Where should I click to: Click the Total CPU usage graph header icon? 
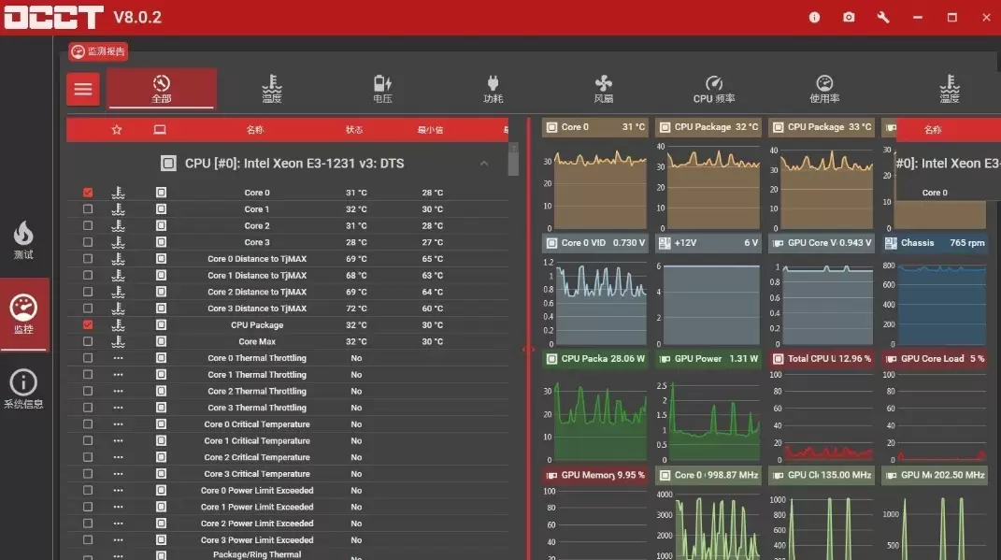coord(778,359)
